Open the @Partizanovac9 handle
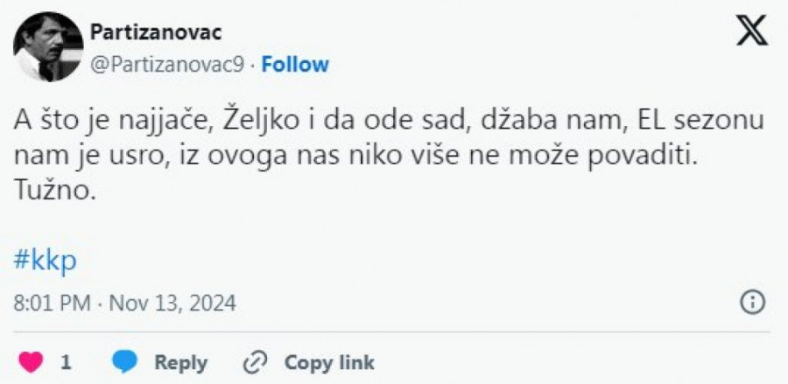 168,64
